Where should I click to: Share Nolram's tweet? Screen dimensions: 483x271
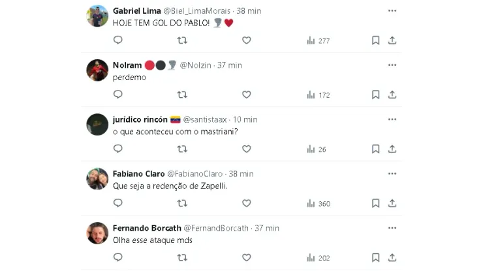click(x=392, y=94)
